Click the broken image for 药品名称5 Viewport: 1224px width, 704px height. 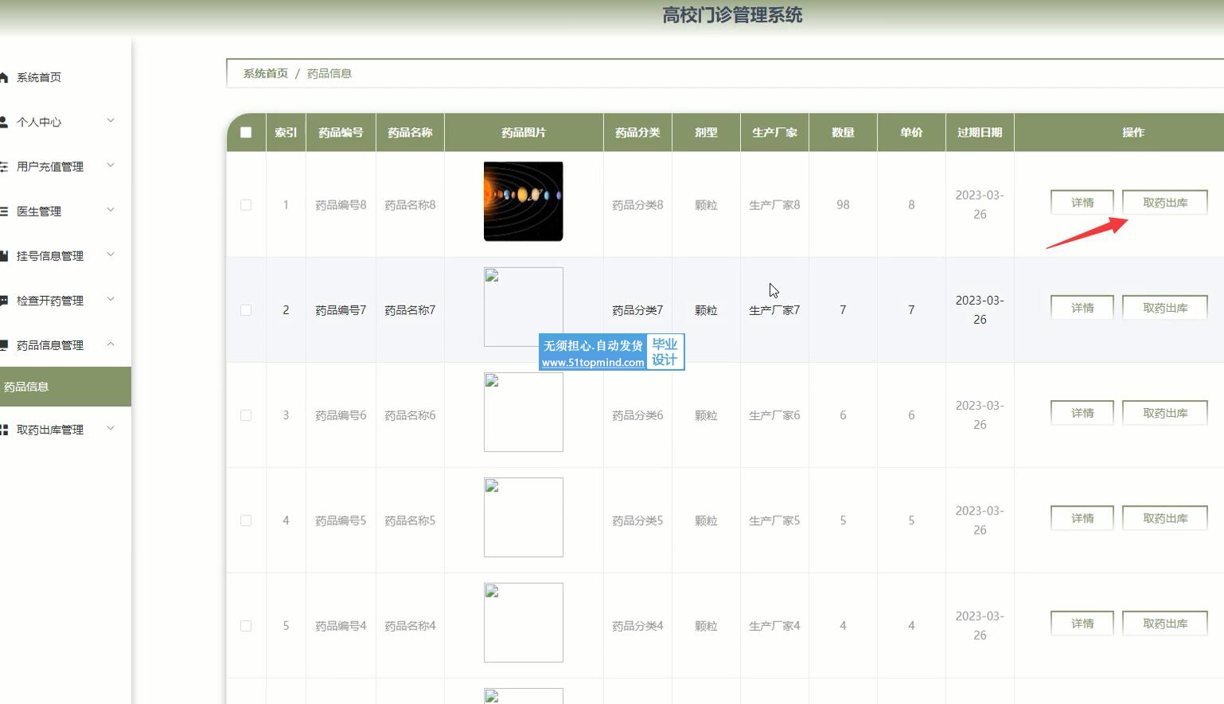coord(524,517)
